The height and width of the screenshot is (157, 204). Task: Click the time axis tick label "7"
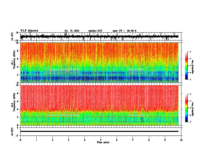tap(133, 140)
